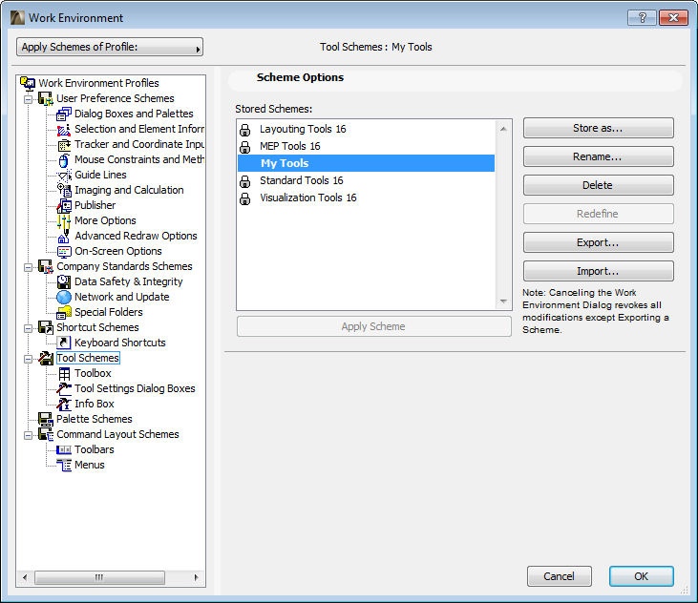
Task: Click the Tool Settings Dialog Boxes icon
Action: (x=64, y=388)
